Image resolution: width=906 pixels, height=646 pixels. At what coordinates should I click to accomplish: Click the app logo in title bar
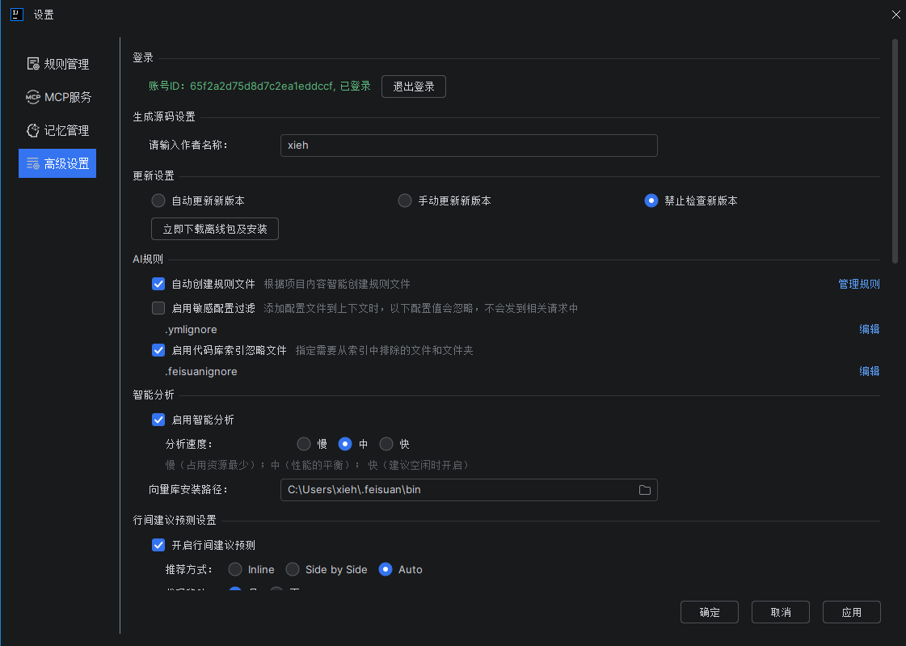pyautogui.click(x=16, y=14)
